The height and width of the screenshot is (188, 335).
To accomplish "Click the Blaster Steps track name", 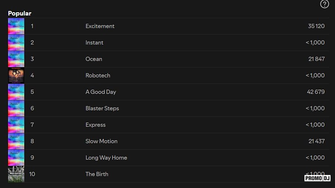I will (x=102, y=108).
